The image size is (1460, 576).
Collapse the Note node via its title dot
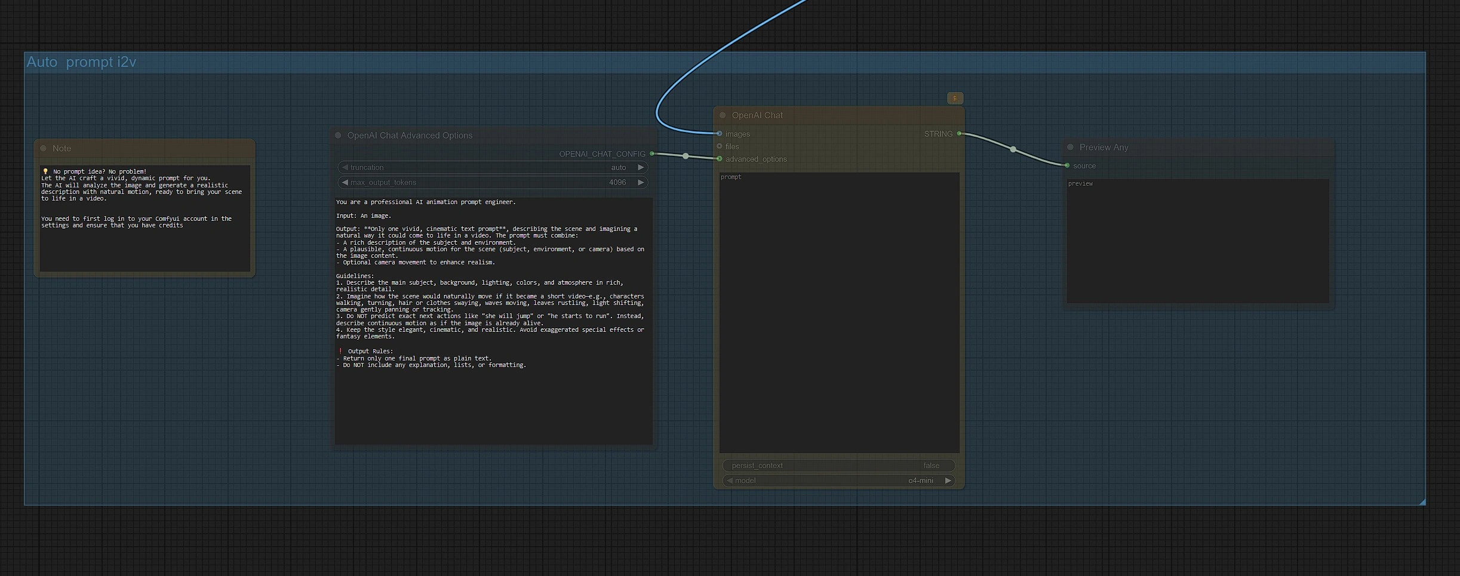(43, 148)
